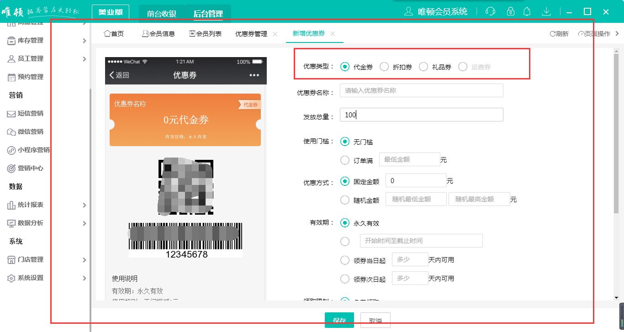Click the system settings gear icon
The image size is (624, 332).
tap(11, 278)
